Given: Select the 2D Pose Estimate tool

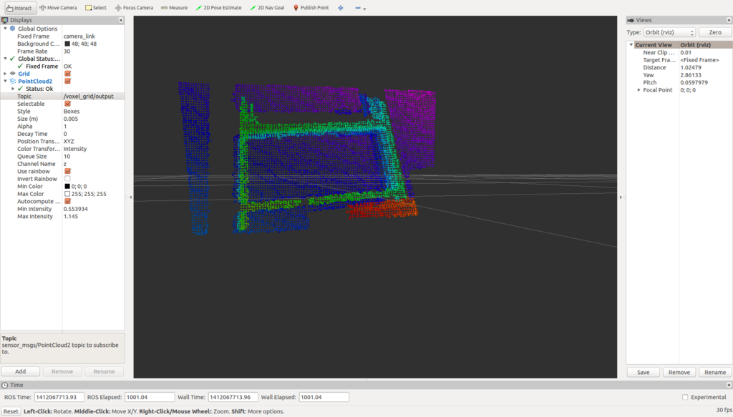Looking at the screenshot, I should [x=220, y=8].
